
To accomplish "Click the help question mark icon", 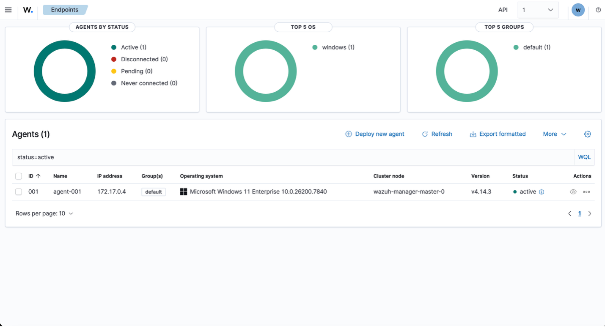I will pyautogui.click(x=598, y=10).
